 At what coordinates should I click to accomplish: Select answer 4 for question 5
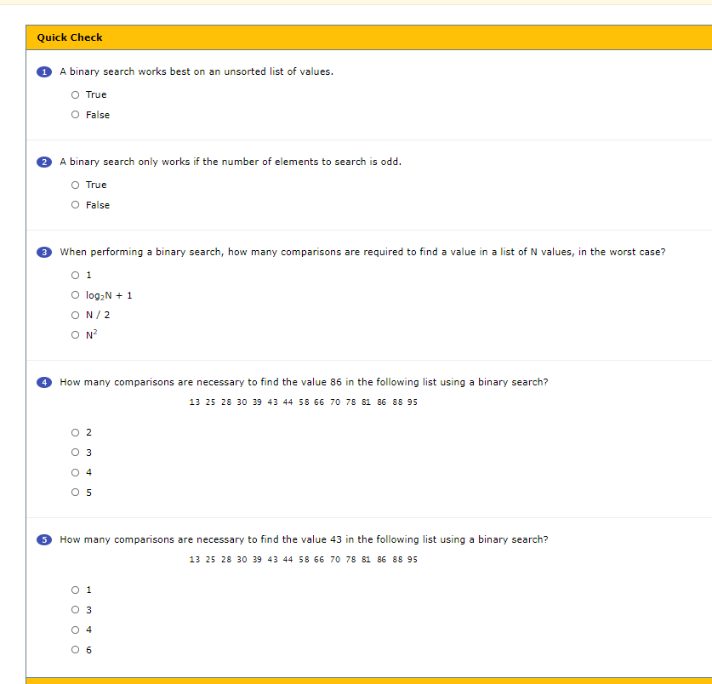coord(75,630)
